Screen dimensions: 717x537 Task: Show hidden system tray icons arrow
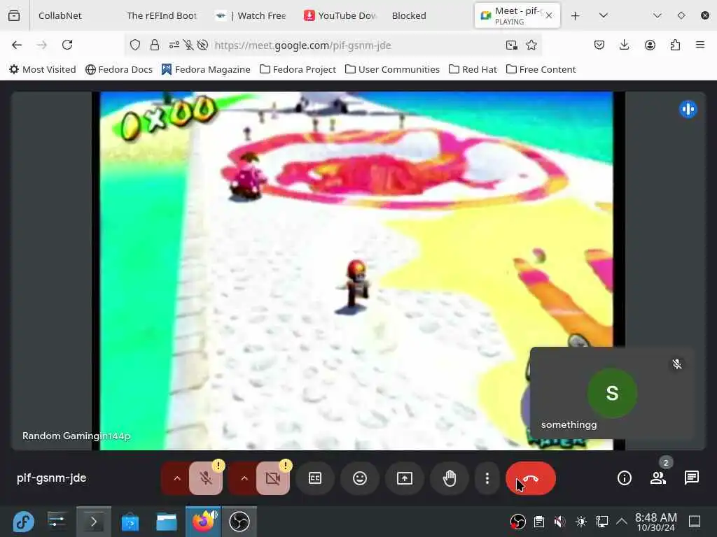622,522
